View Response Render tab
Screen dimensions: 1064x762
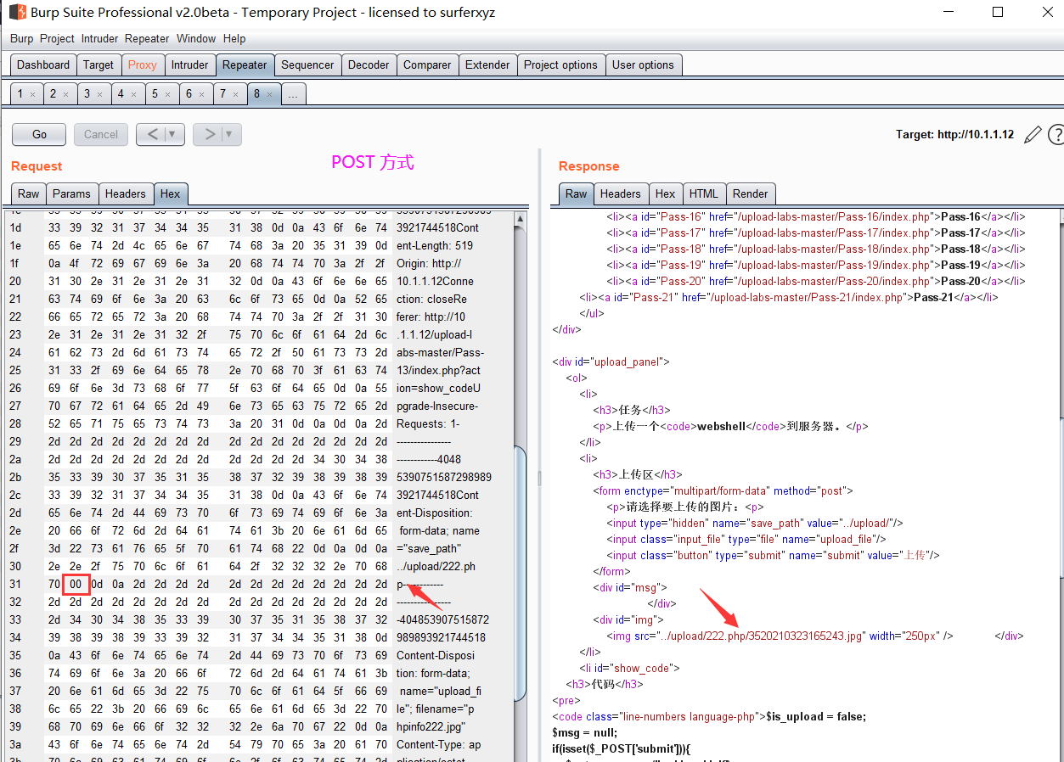[750, 193]
